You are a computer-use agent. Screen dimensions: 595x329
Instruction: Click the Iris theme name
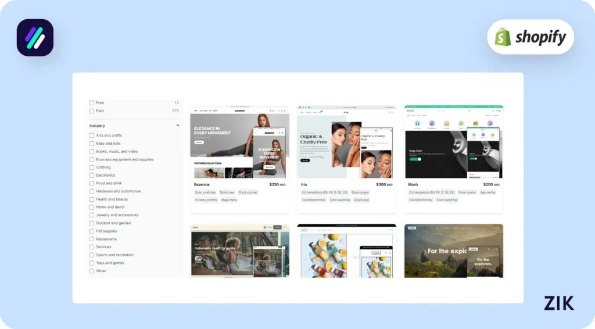point(304,184)
